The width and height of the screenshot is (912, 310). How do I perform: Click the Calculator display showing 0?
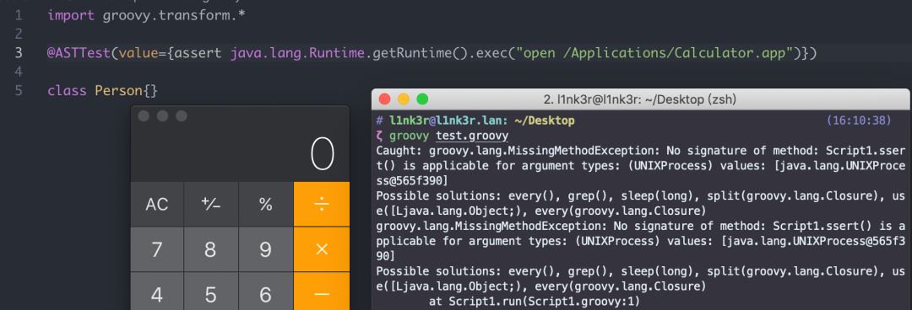(240, 154)
